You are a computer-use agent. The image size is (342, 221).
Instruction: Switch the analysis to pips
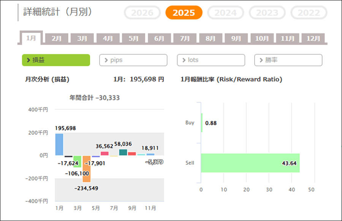[x=133, y=60]
